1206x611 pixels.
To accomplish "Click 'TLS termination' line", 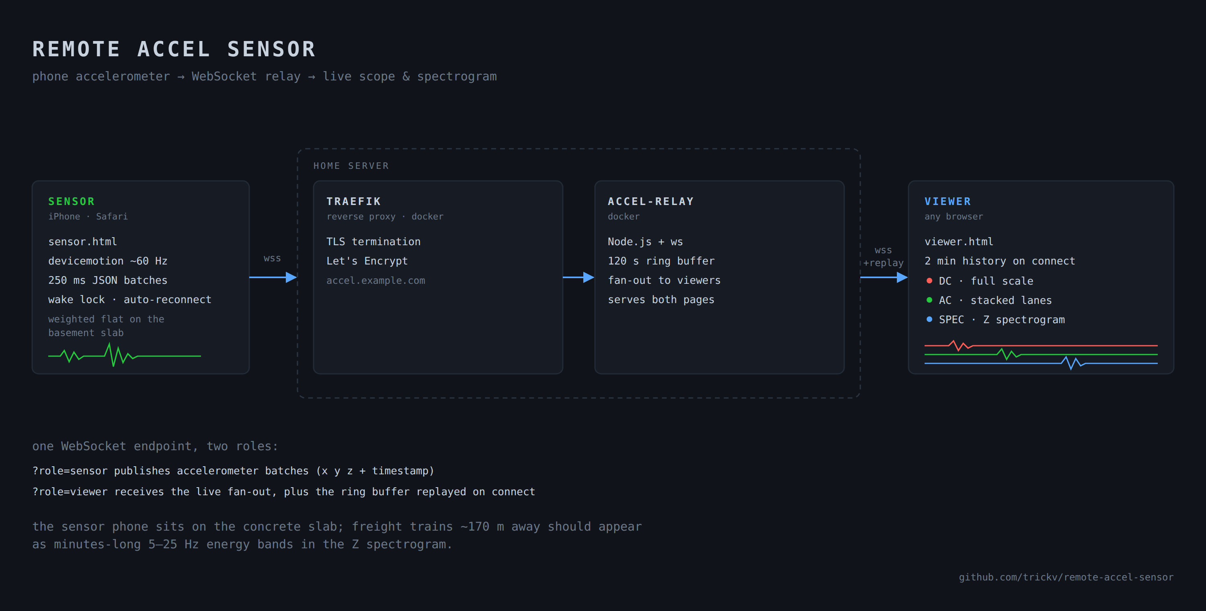I will coord(373,242).
